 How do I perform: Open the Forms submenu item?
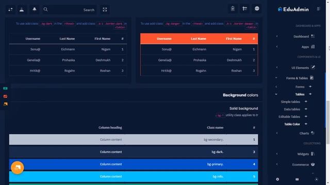click(300, 87)
